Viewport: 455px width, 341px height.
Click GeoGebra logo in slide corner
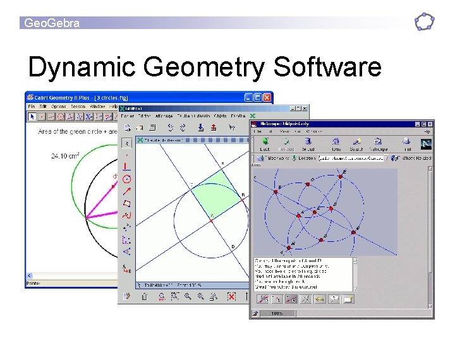point(424,21)
